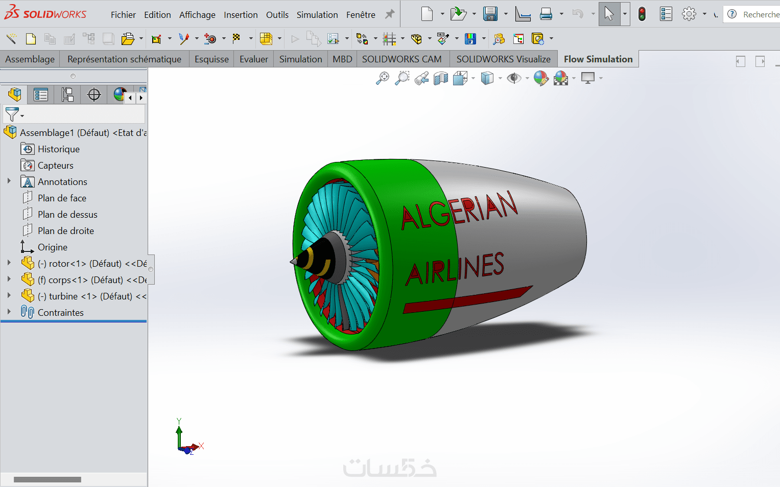Select Plan de face in tree
780x487 pixels.
[62, 198]
